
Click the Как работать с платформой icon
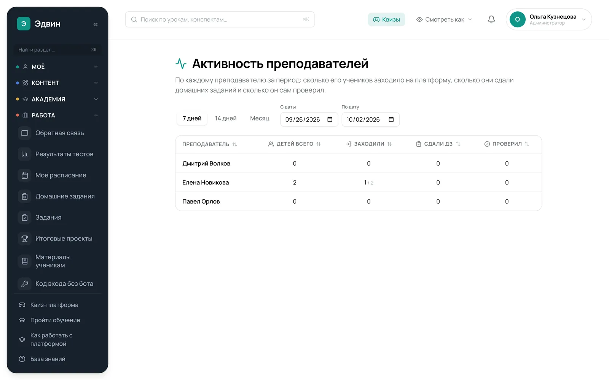22,339
